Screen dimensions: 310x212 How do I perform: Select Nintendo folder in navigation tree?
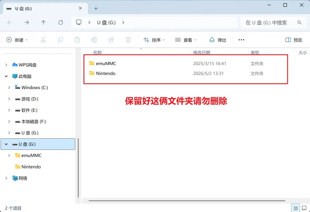click(x=28, y=167)
